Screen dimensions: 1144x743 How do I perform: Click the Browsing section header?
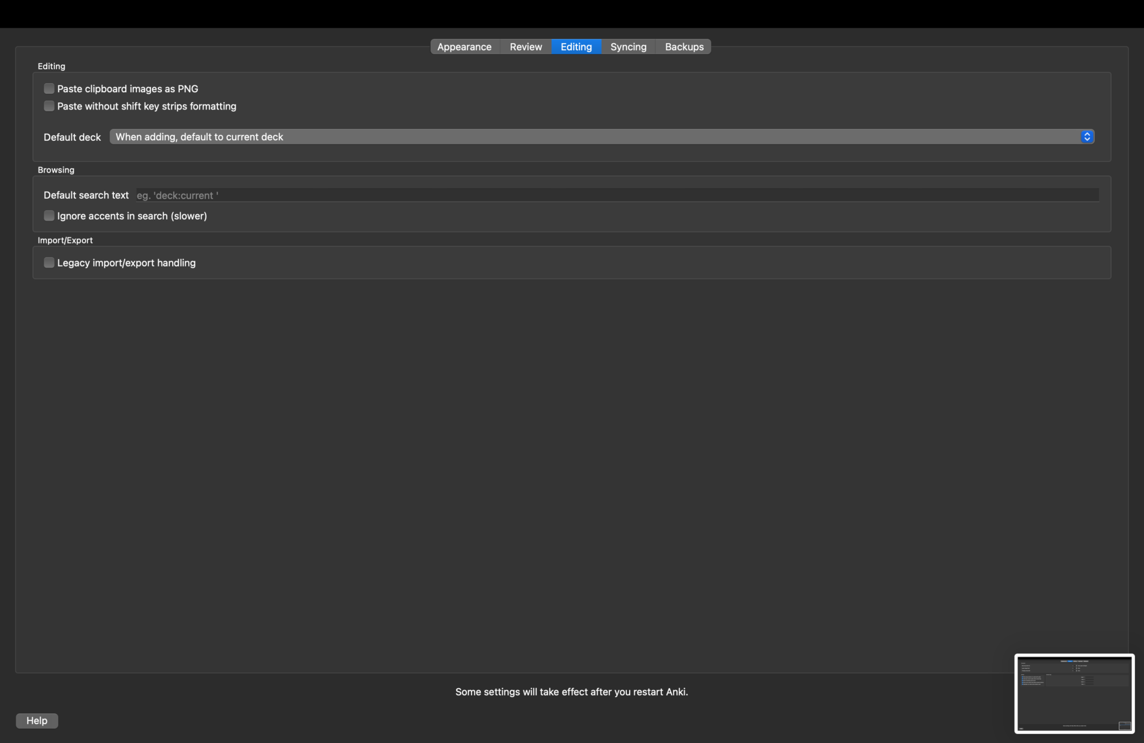click(56, 170)
